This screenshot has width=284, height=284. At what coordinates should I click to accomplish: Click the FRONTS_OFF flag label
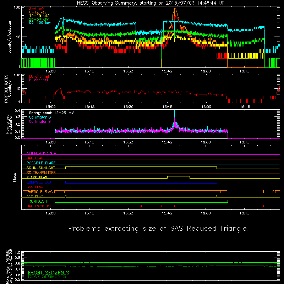(x=37, y=201)
